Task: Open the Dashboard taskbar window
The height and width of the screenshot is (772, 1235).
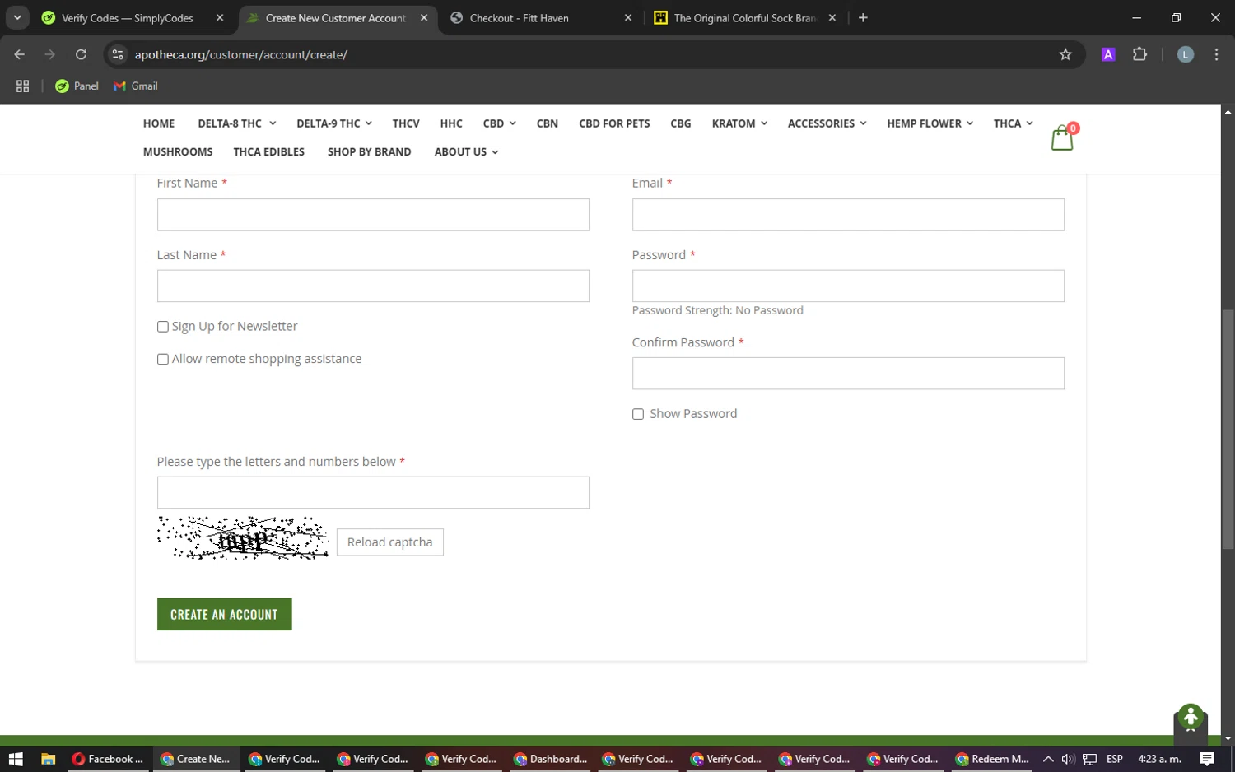Action: pos(550,759)
